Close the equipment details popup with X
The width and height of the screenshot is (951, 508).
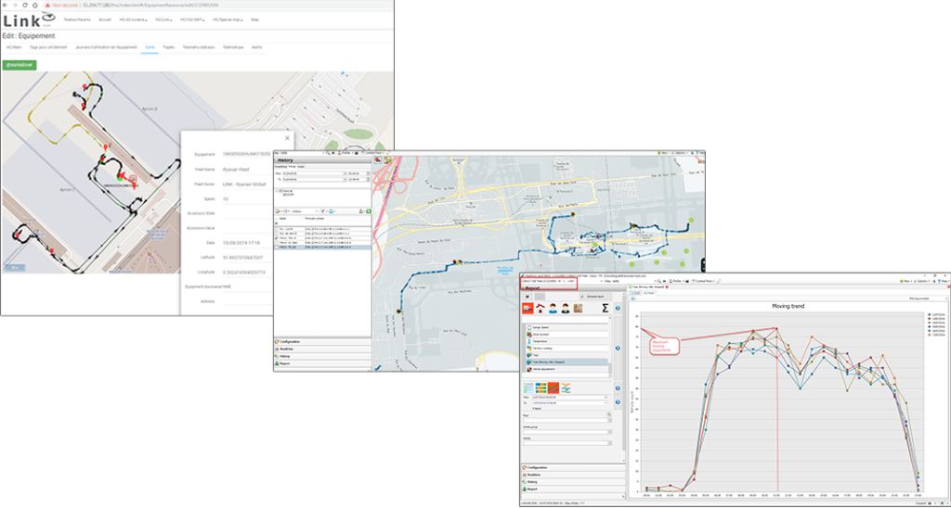click(287, 138)
